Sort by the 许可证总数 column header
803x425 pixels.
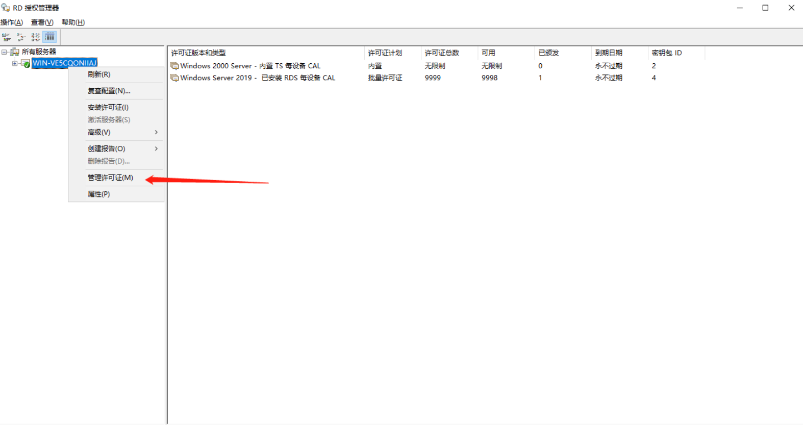449,53
